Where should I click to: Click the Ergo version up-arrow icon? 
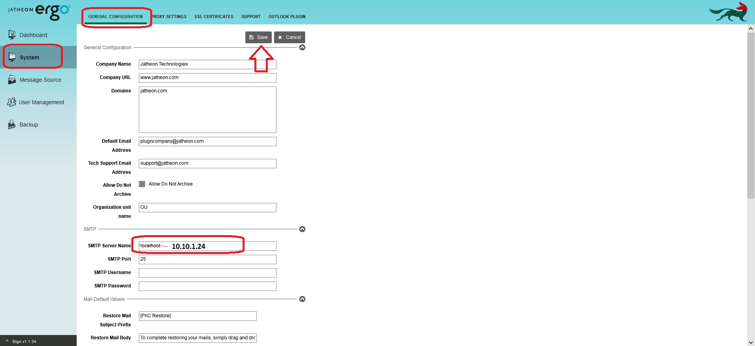click(x=7, y=341)
